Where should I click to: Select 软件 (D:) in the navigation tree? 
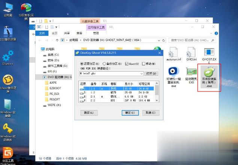pyautogui.click(x=51, y=60)
